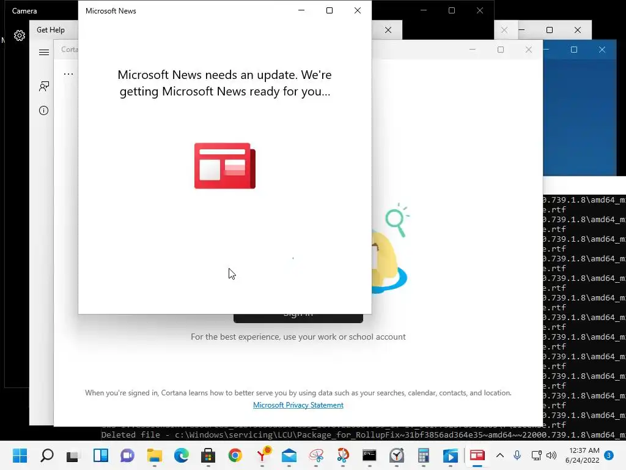
Task: Show hidden tray icons chevron
Action: (500, 455)
